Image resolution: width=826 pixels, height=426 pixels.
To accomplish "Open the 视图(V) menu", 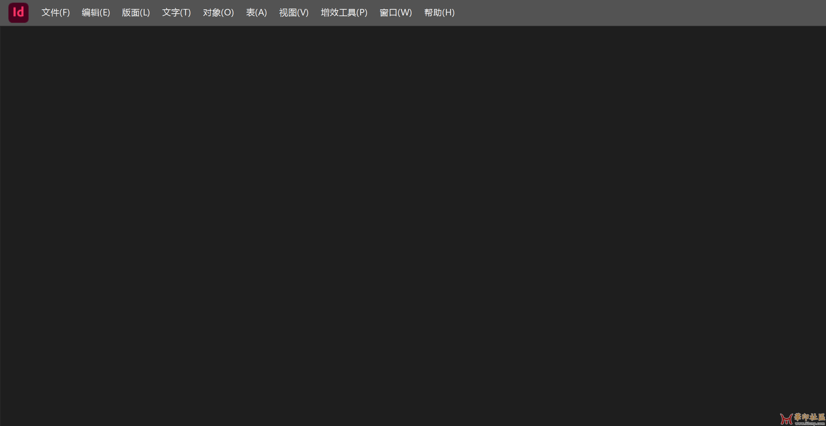I will [x=294, y=13].
